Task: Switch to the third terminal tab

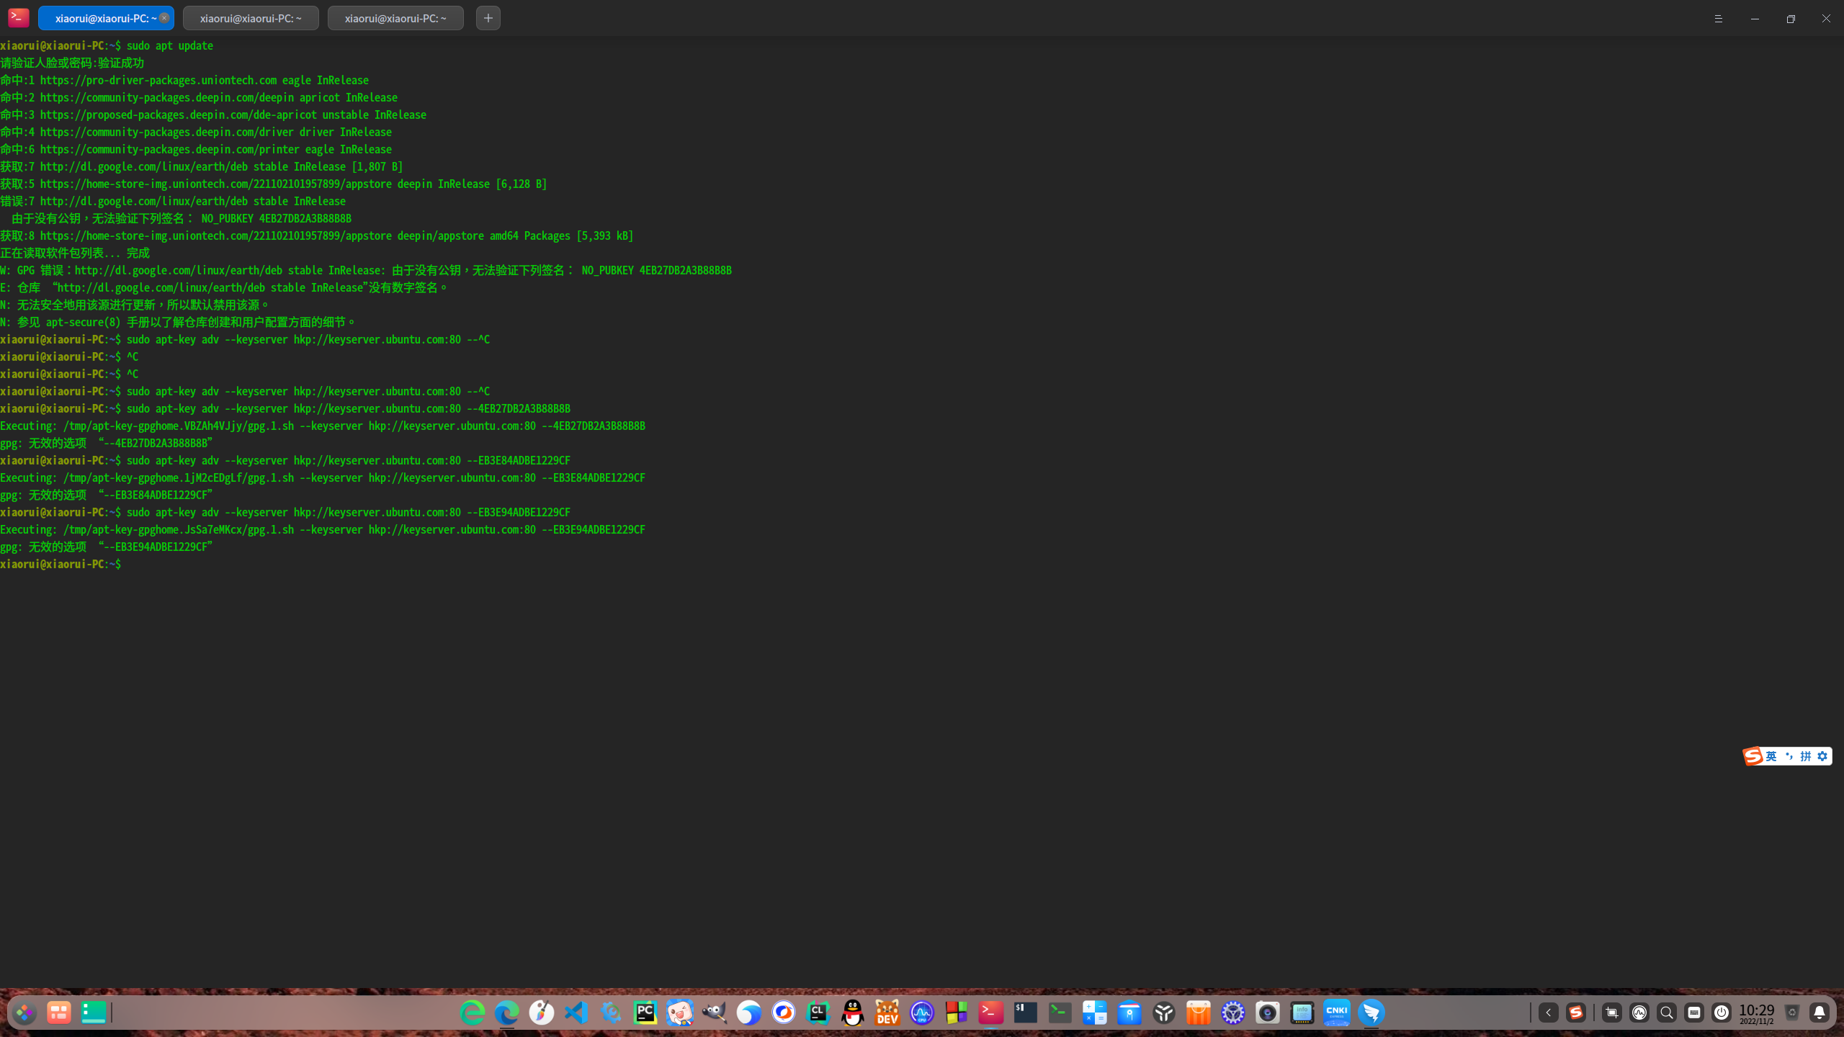Action: [395, 18]
